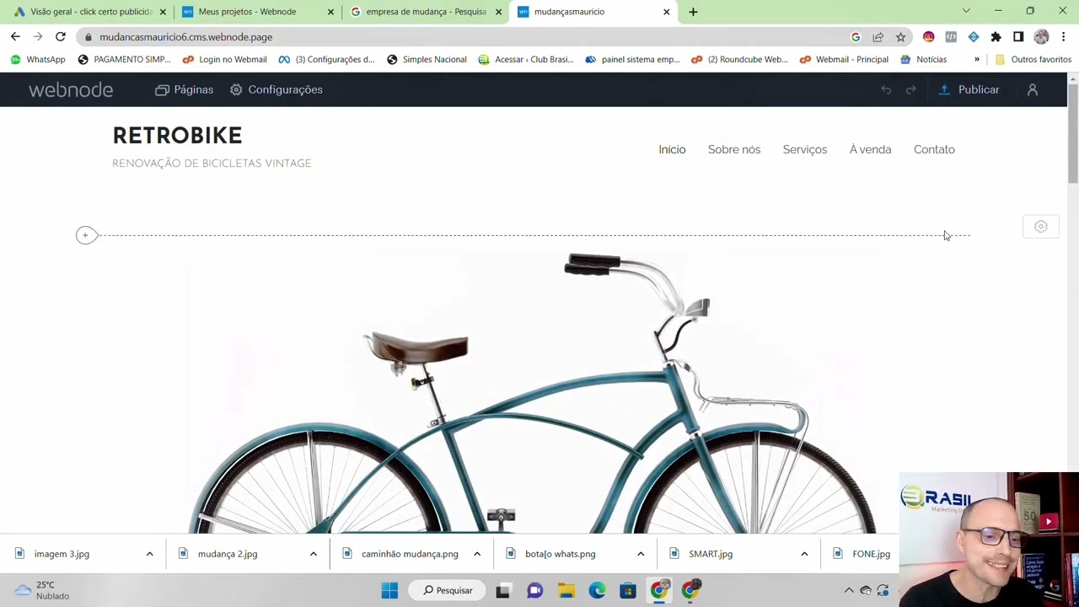Open the weather widget 25°C Nublado
The width and height of the screenshot is (1079, 607).
pyautogui.click(x=42, y=590)
